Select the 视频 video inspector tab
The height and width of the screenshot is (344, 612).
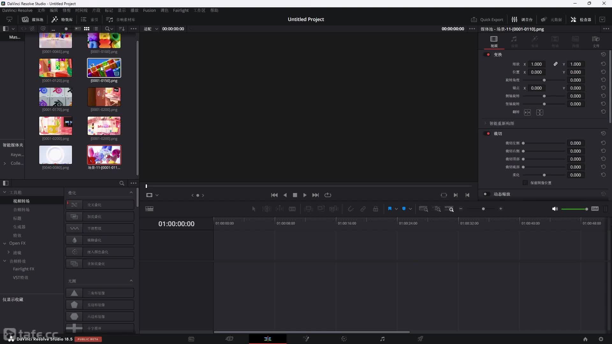point(494,41)
